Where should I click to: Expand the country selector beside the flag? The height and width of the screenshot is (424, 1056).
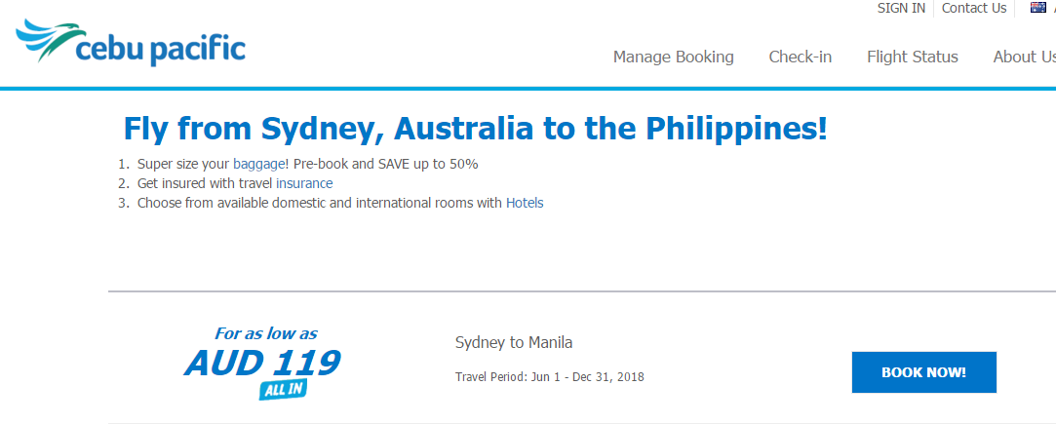1053,8
